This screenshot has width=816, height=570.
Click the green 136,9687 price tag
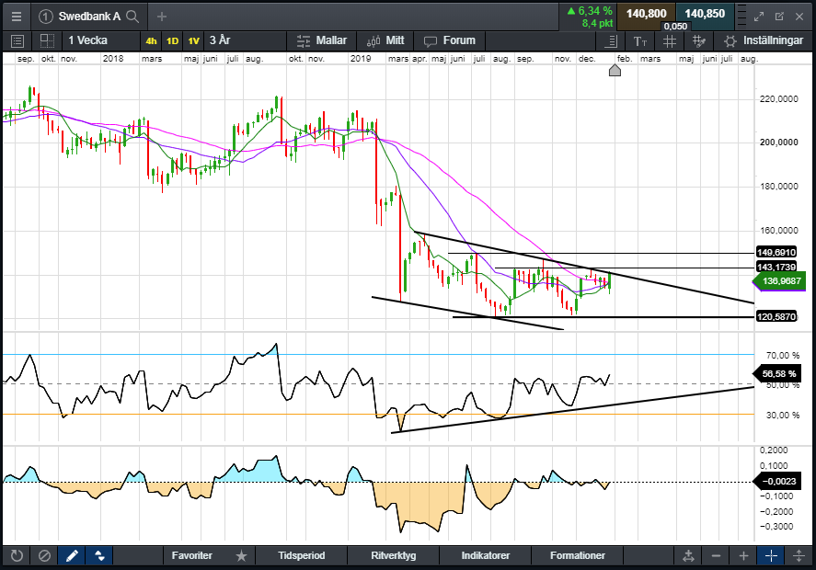coord(779,281)
